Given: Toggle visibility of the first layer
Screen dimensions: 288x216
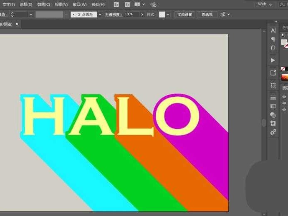Looking at the screenshot, I should pos(284,97).
